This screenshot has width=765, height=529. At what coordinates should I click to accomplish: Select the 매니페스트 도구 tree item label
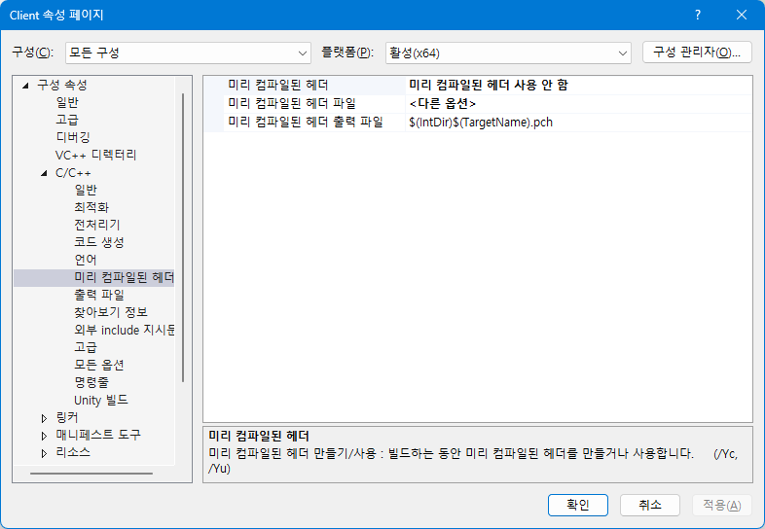[x=98, y=435]
